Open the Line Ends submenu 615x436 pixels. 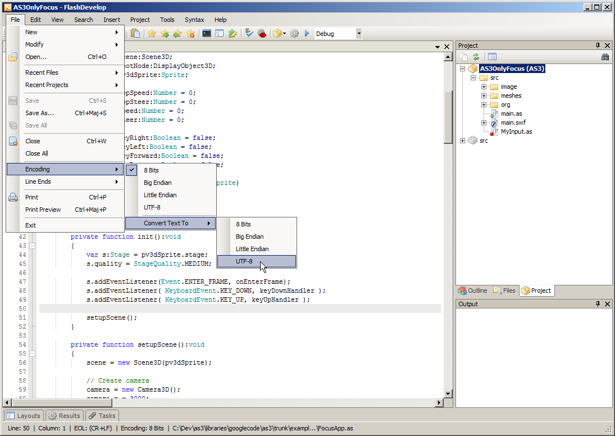[65, 181]
